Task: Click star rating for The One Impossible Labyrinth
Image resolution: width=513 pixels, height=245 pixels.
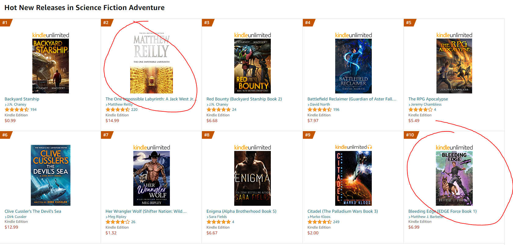Action: (x=118, y=110)
